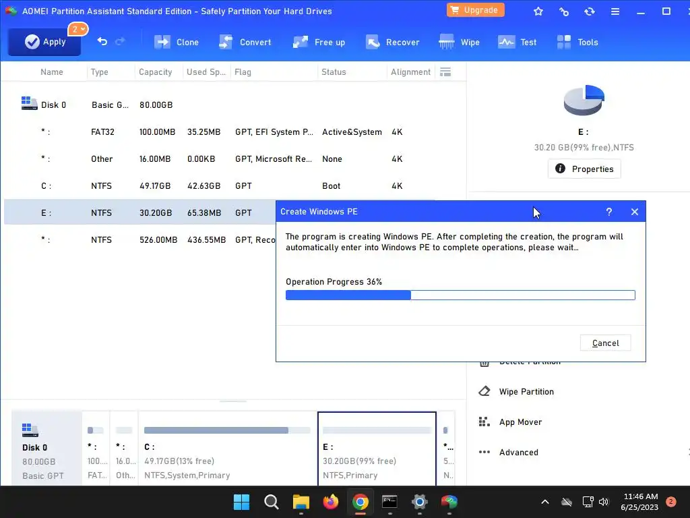Switch to AOMEI Partition Assistant taskbar icon

click(449, 502)
